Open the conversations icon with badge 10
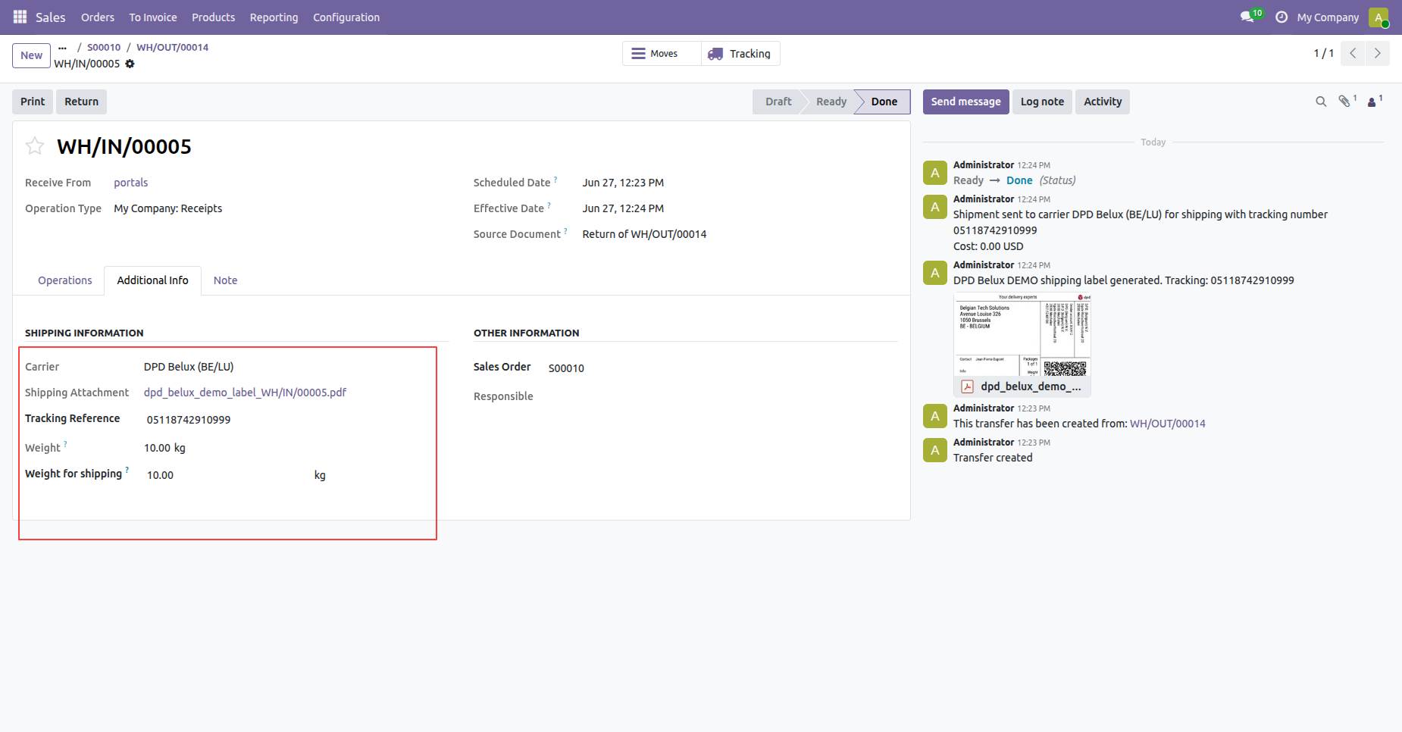 click(x=1250, y=17)
